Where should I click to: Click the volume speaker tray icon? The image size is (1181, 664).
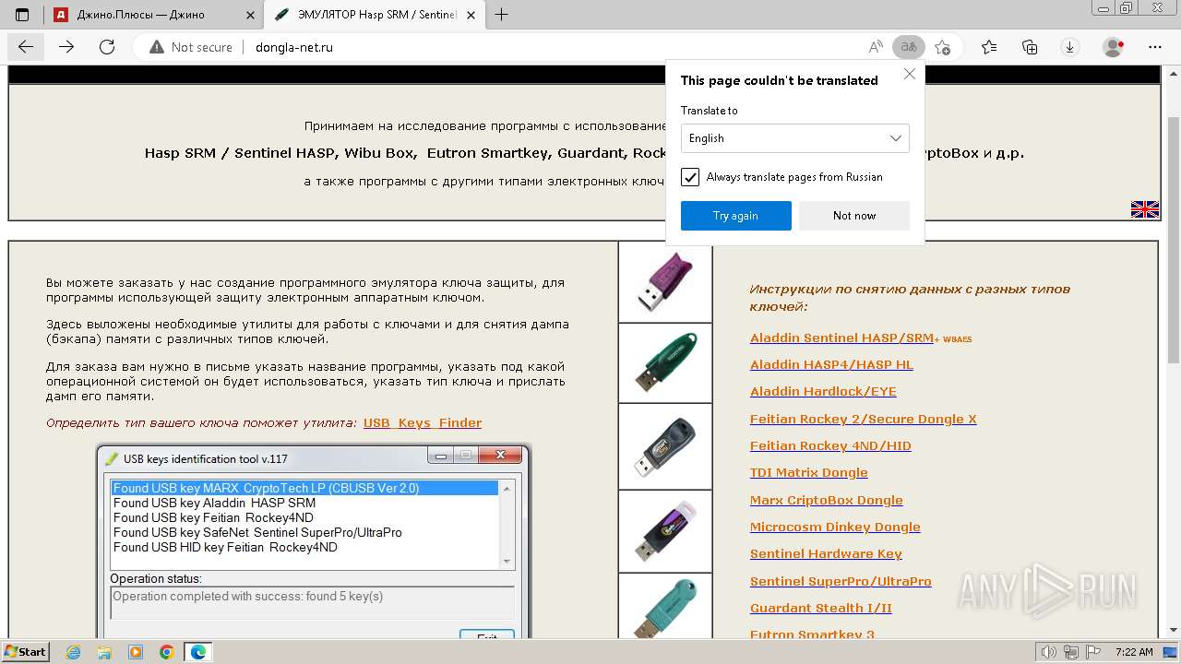[x=1049, y=652]
